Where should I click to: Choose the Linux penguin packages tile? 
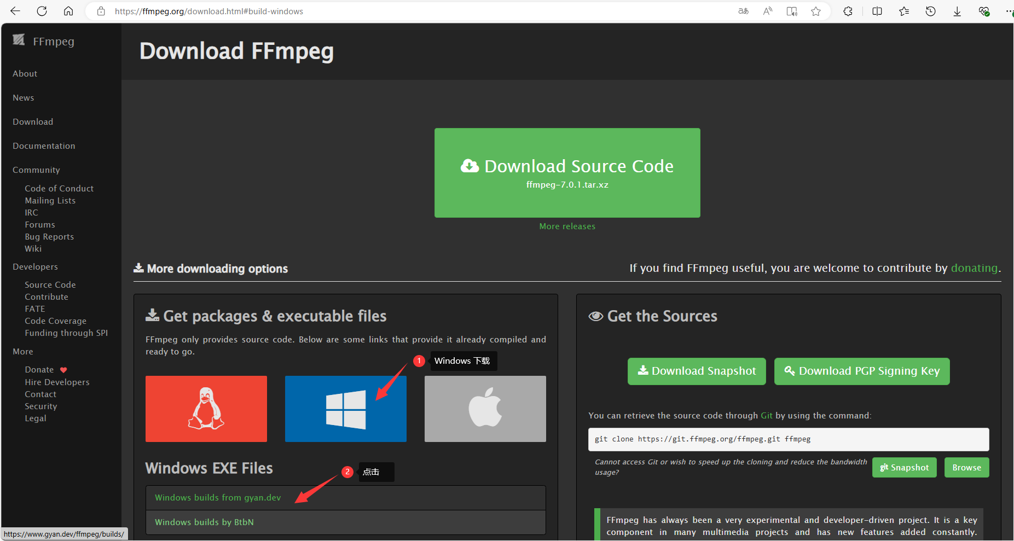[x=206, y=409]
